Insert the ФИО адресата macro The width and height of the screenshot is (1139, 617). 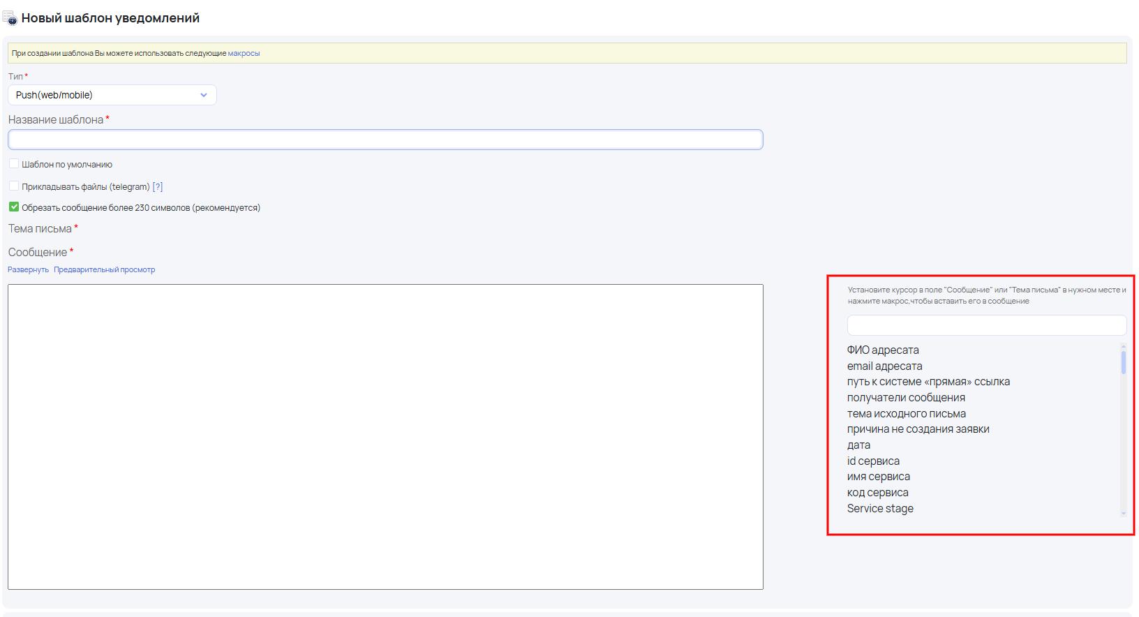click(883, 350)
